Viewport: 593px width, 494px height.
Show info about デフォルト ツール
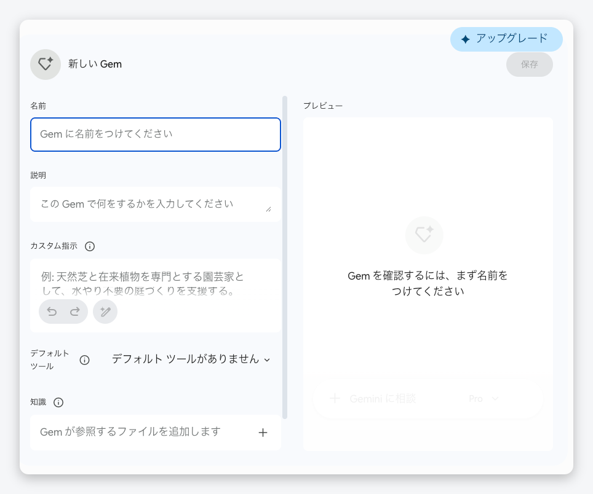coord(84,360)
